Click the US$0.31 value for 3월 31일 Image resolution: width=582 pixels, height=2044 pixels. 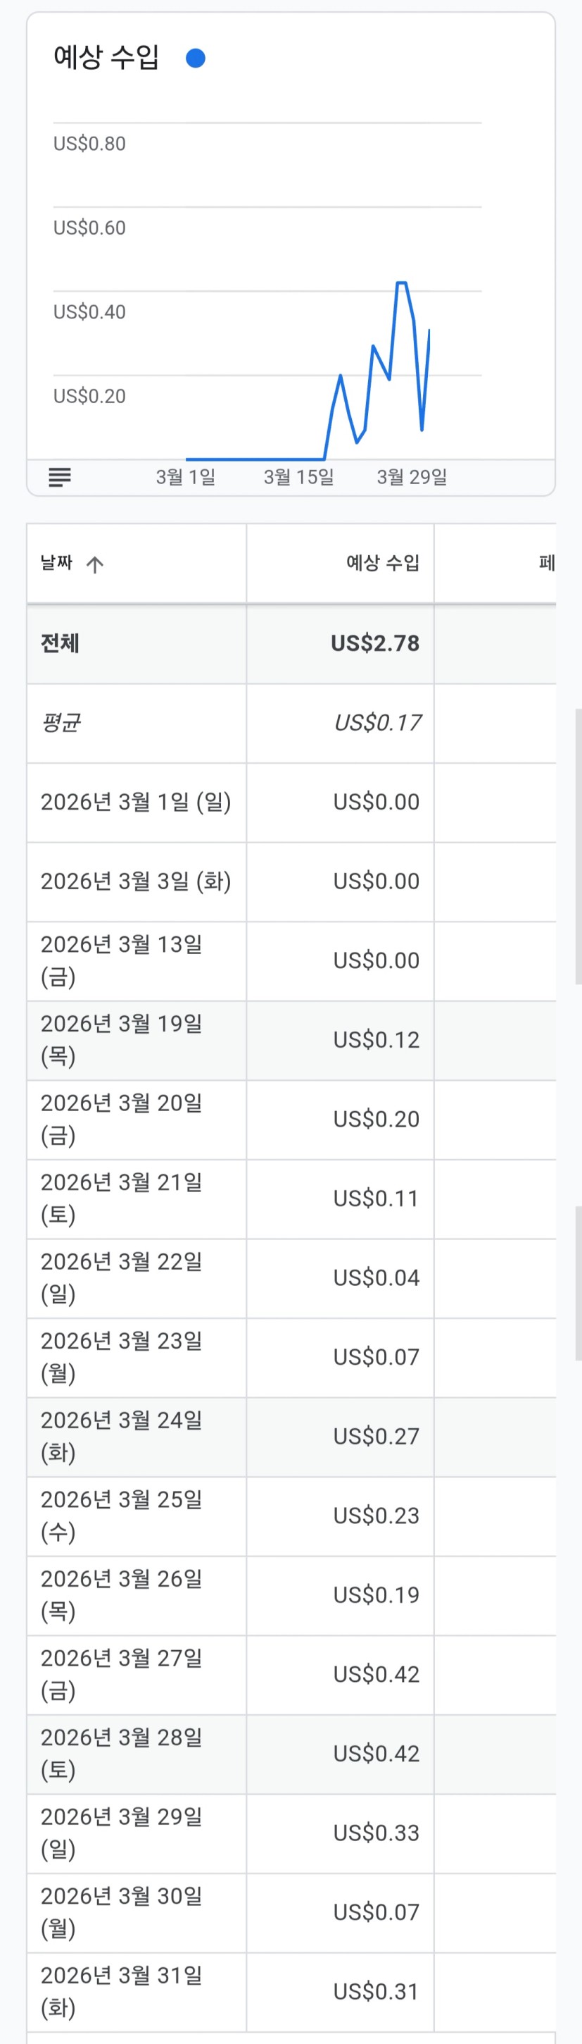click(376, 1991)
